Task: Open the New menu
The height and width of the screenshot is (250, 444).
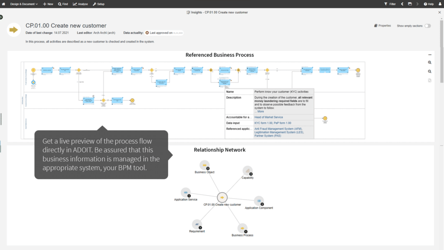Action: [x=48, y=4]
